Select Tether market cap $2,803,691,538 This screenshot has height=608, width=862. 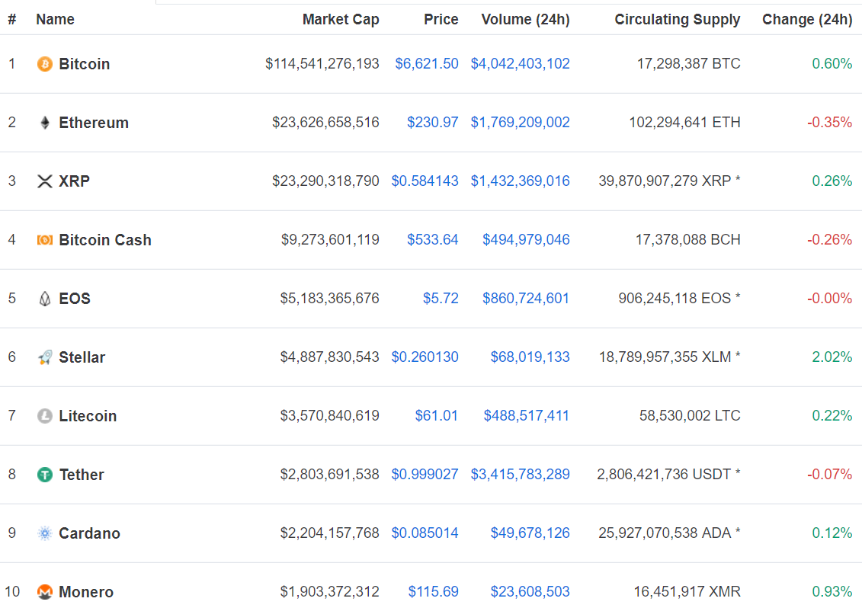(x=330, y=475)
